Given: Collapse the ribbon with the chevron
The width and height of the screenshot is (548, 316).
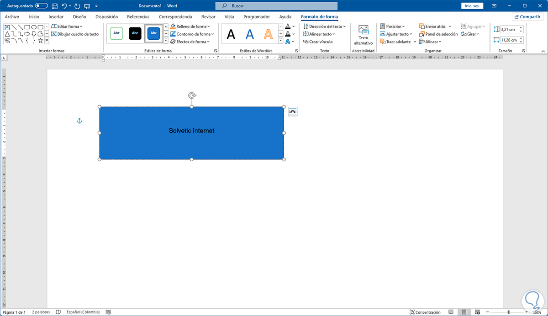Looking at the screenshot, I should (542, 51).
